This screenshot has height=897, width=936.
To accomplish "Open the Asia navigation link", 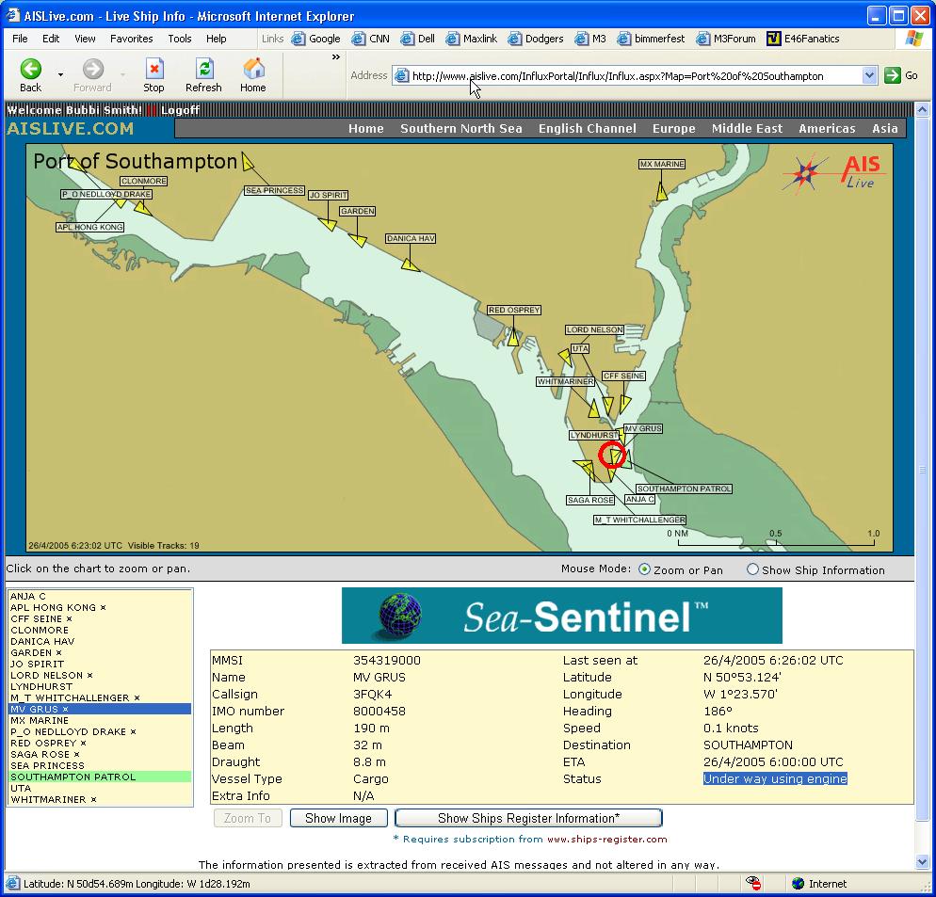I will [x=884, y=128].
